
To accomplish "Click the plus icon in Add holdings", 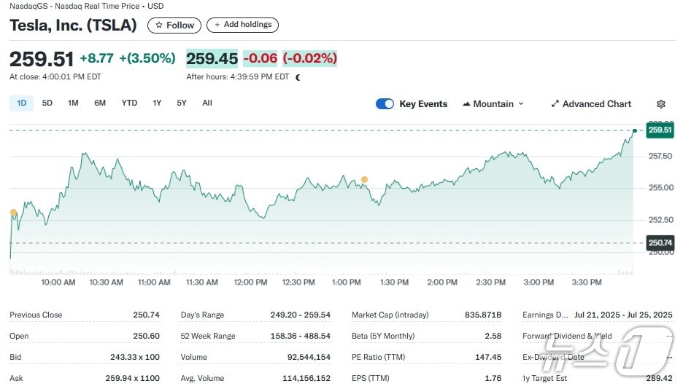I will point(217,25).
